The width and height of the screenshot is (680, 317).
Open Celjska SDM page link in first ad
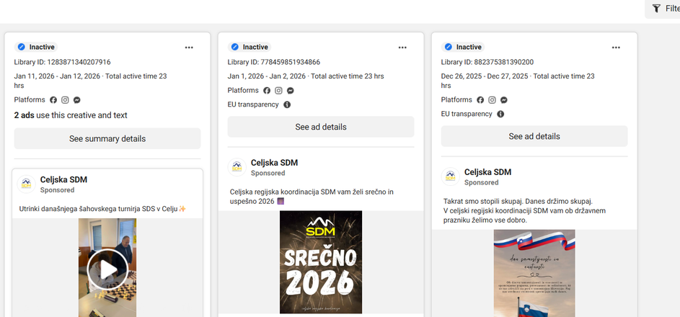[63, 179]
